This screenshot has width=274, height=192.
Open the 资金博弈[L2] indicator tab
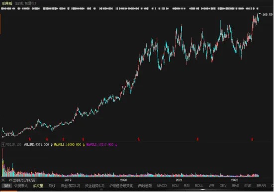pyautogui.click(x=70, y=186)
